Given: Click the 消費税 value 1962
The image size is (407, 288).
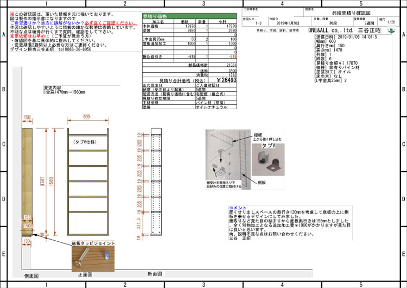Looking at the screenshot, I should point(232,75).
